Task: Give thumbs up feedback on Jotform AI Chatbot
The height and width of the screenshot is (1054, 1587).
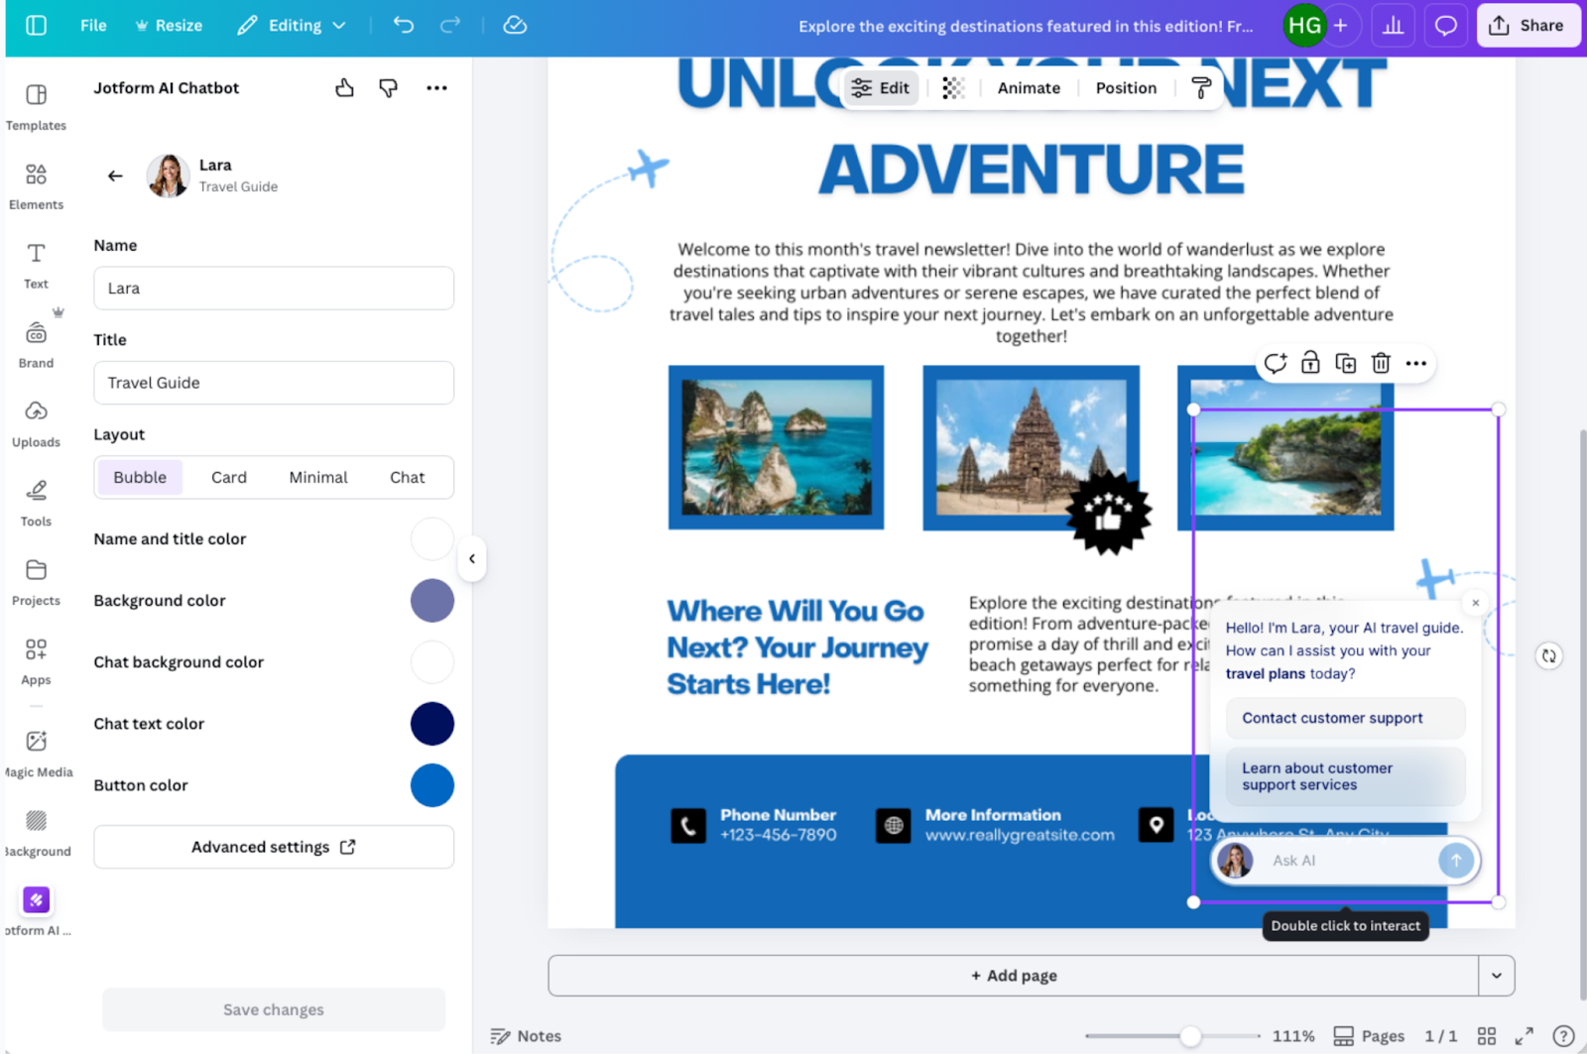Action: [344, 88]
